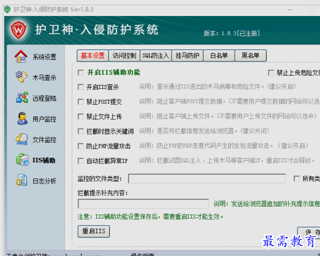Open the 远程登陆 network icon

click(x=22, y=97)
